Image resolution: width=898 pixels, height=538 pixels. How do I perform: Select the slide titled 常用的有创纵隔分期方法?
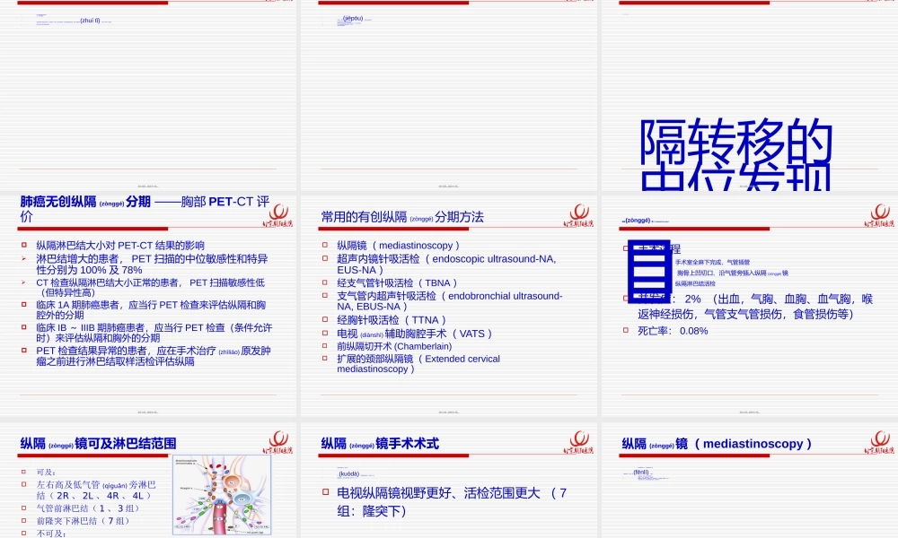pos(448,306)
